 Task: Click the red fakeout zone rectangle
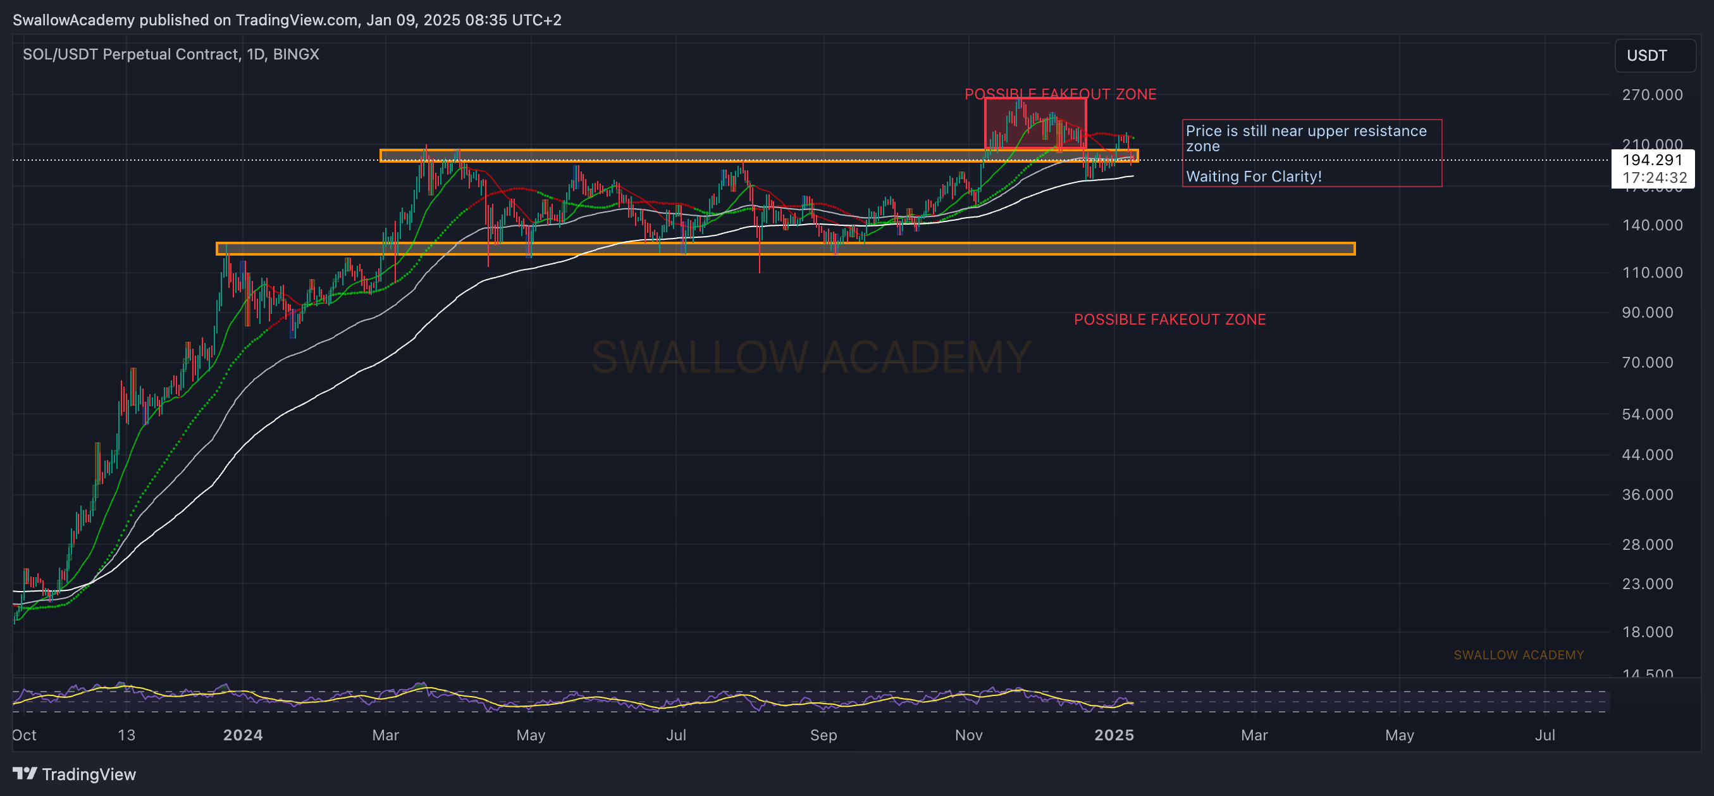pyautogui.click(x=1035, y=124)
